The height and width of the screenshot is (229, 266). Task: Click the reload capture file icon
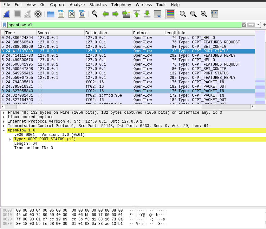82,14
